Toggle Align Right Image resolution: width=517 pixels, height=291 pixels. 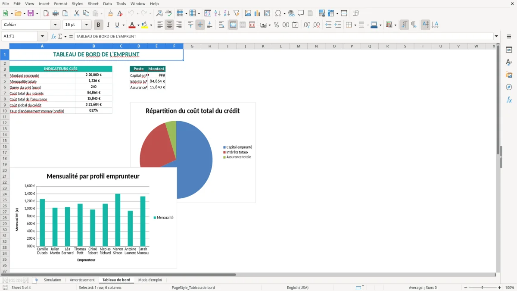click(179, 25)
